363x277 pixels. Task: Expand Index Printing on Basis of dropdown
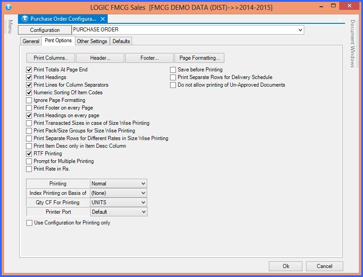point(118,193)
